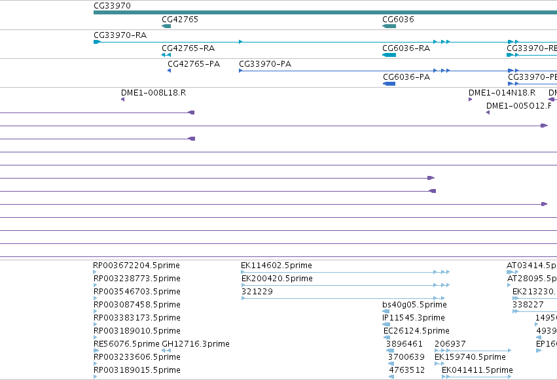Screen dimensions: 557x380
Task: Click the 321229 feature label
Action: click(257, 292)
